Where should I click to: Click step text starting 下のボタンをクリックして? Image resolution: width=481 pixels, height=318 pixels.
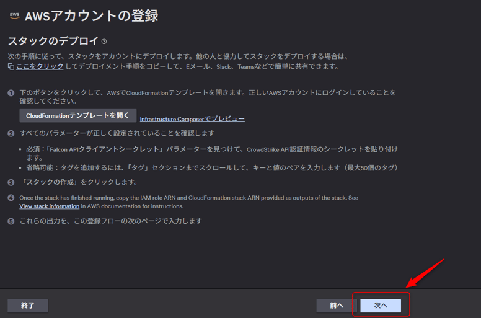[x=208, y=97]
